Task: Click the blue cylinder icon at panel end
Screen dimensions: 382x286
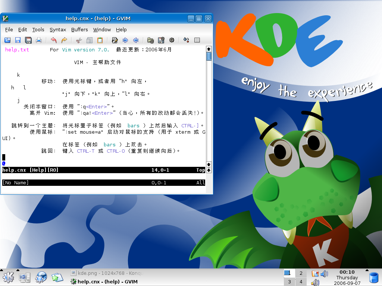Action: pyautogui.click(x=374, y=279)
